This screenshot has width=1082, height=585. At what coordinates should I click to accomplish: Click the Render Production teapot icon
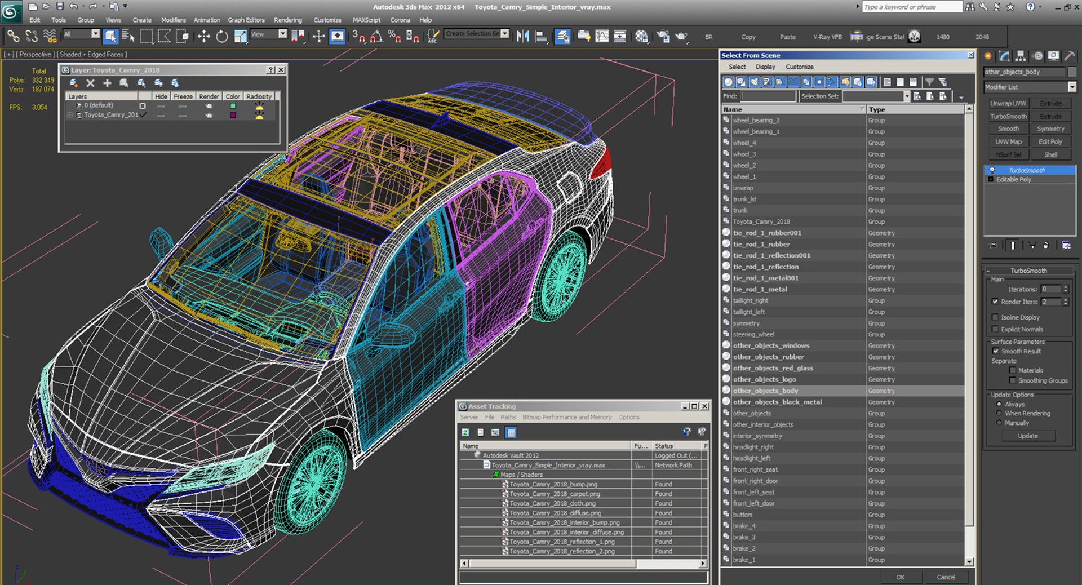point(681,37)
